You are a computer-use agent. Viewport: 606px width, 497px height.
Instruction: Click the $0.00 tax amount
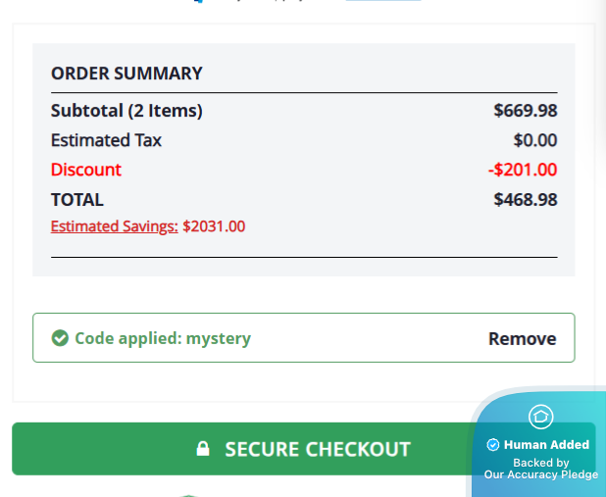coord(534,140)
